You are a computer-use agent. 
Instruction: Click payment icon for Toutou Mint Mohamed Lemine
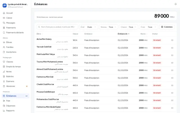(x=172, y=63)
